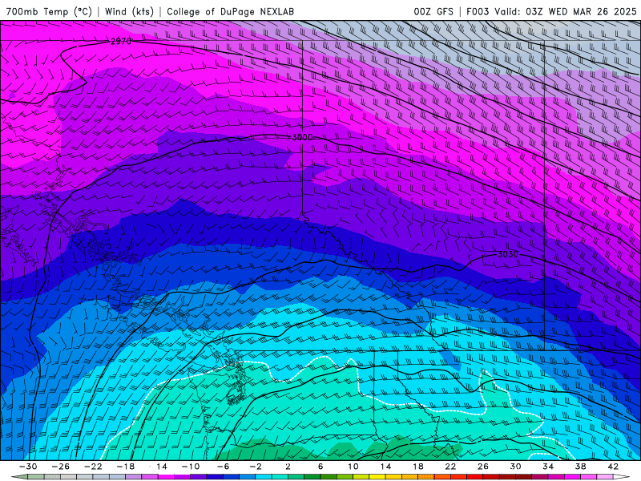
Task: Click the 00Z GFS model run label
Action: pyautogui.click(x=433, y=11)
